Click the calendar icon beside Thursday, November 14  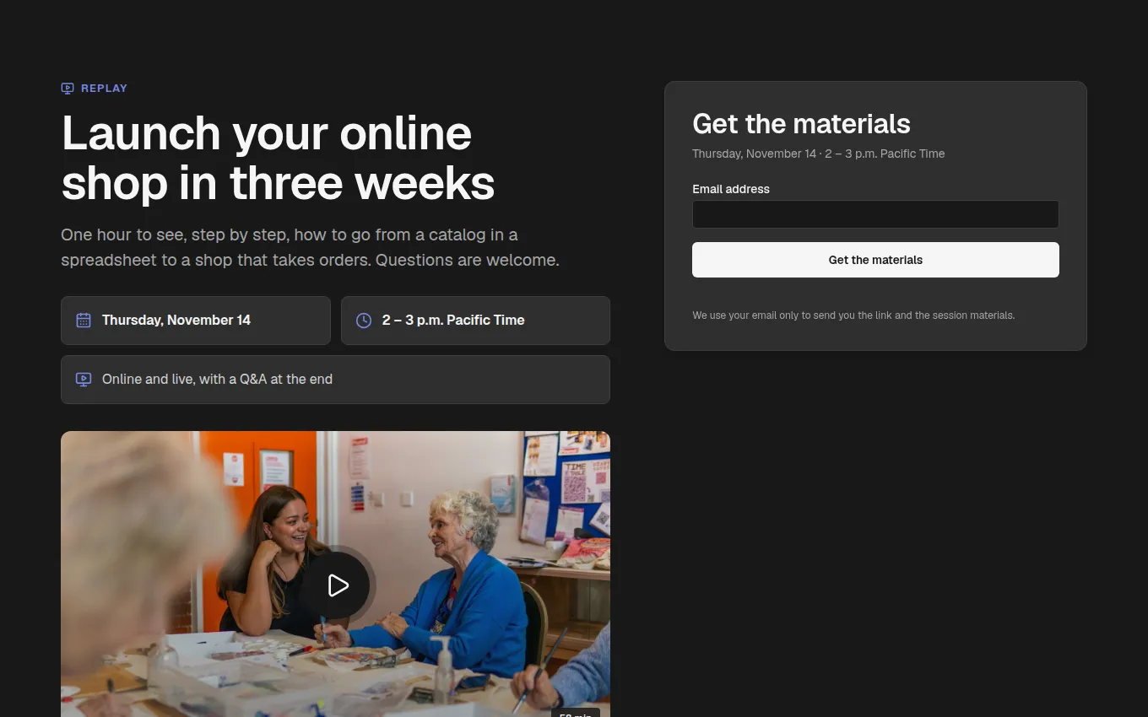point(84,321)
